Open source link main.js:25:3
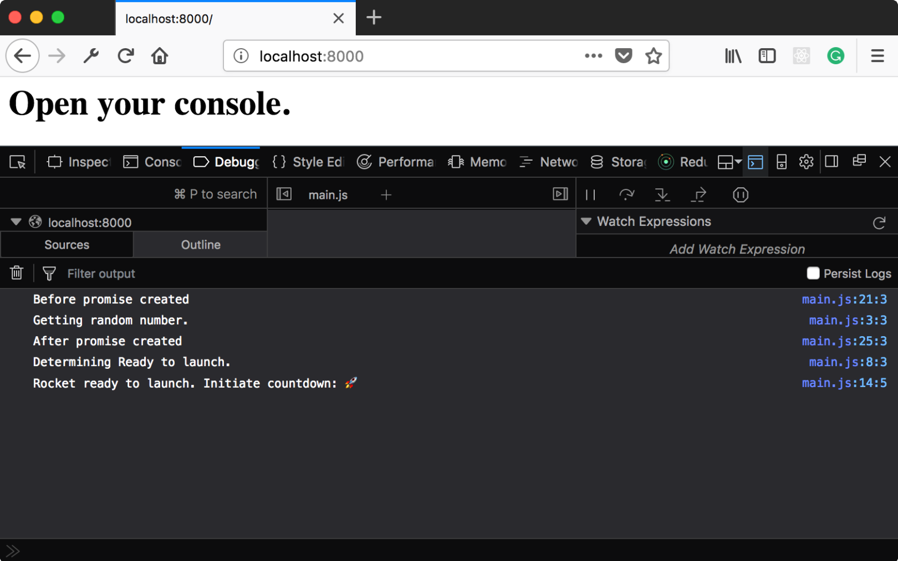 click(x=844, y=341)
